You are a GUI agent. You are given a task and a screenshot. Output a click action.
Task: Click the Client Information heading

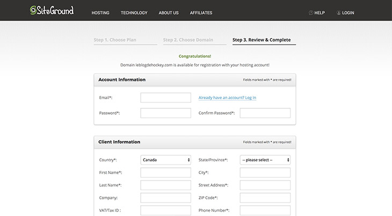(119, 142)
